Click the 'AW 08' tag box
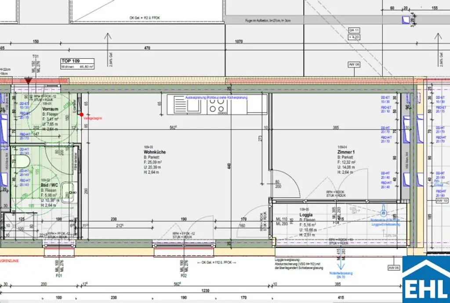Viewport: 450px width, 303px height. (354, 65)
